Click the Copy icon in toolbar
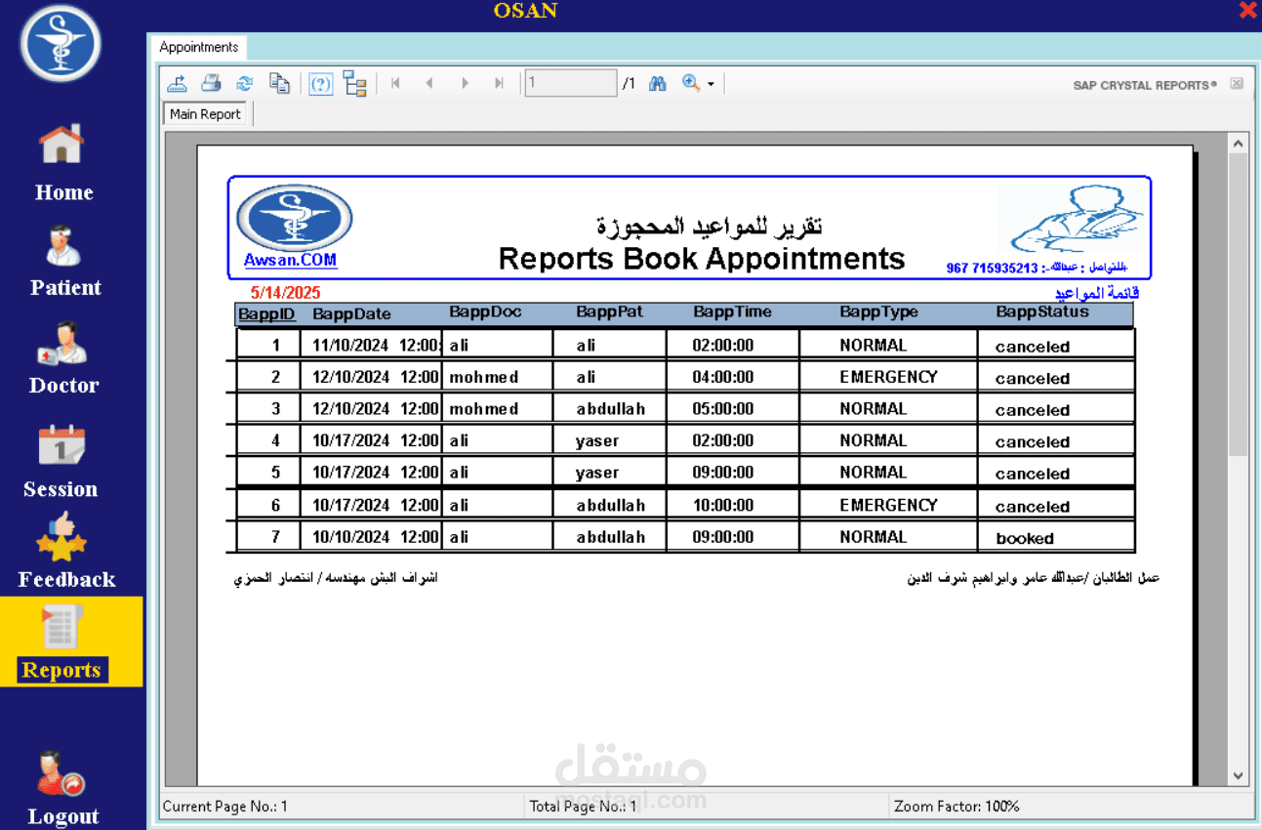Screen dimensions: 1262x830 click(279, 84)
